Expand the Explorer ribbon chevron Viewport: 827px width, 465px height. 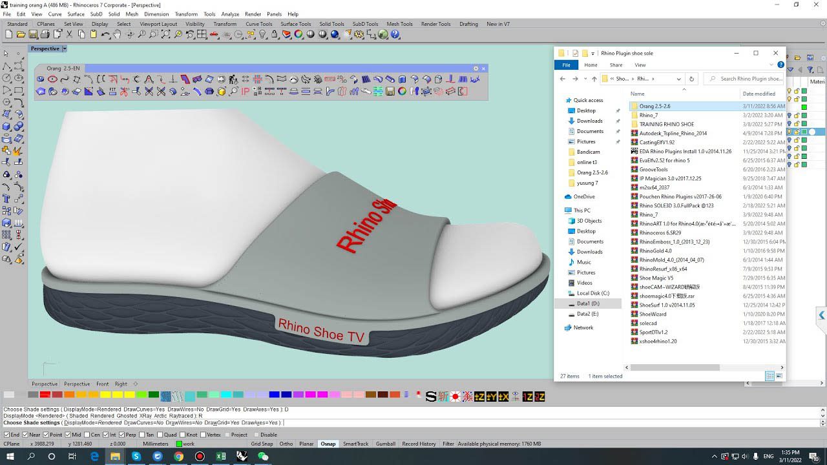tap(771, 65)
